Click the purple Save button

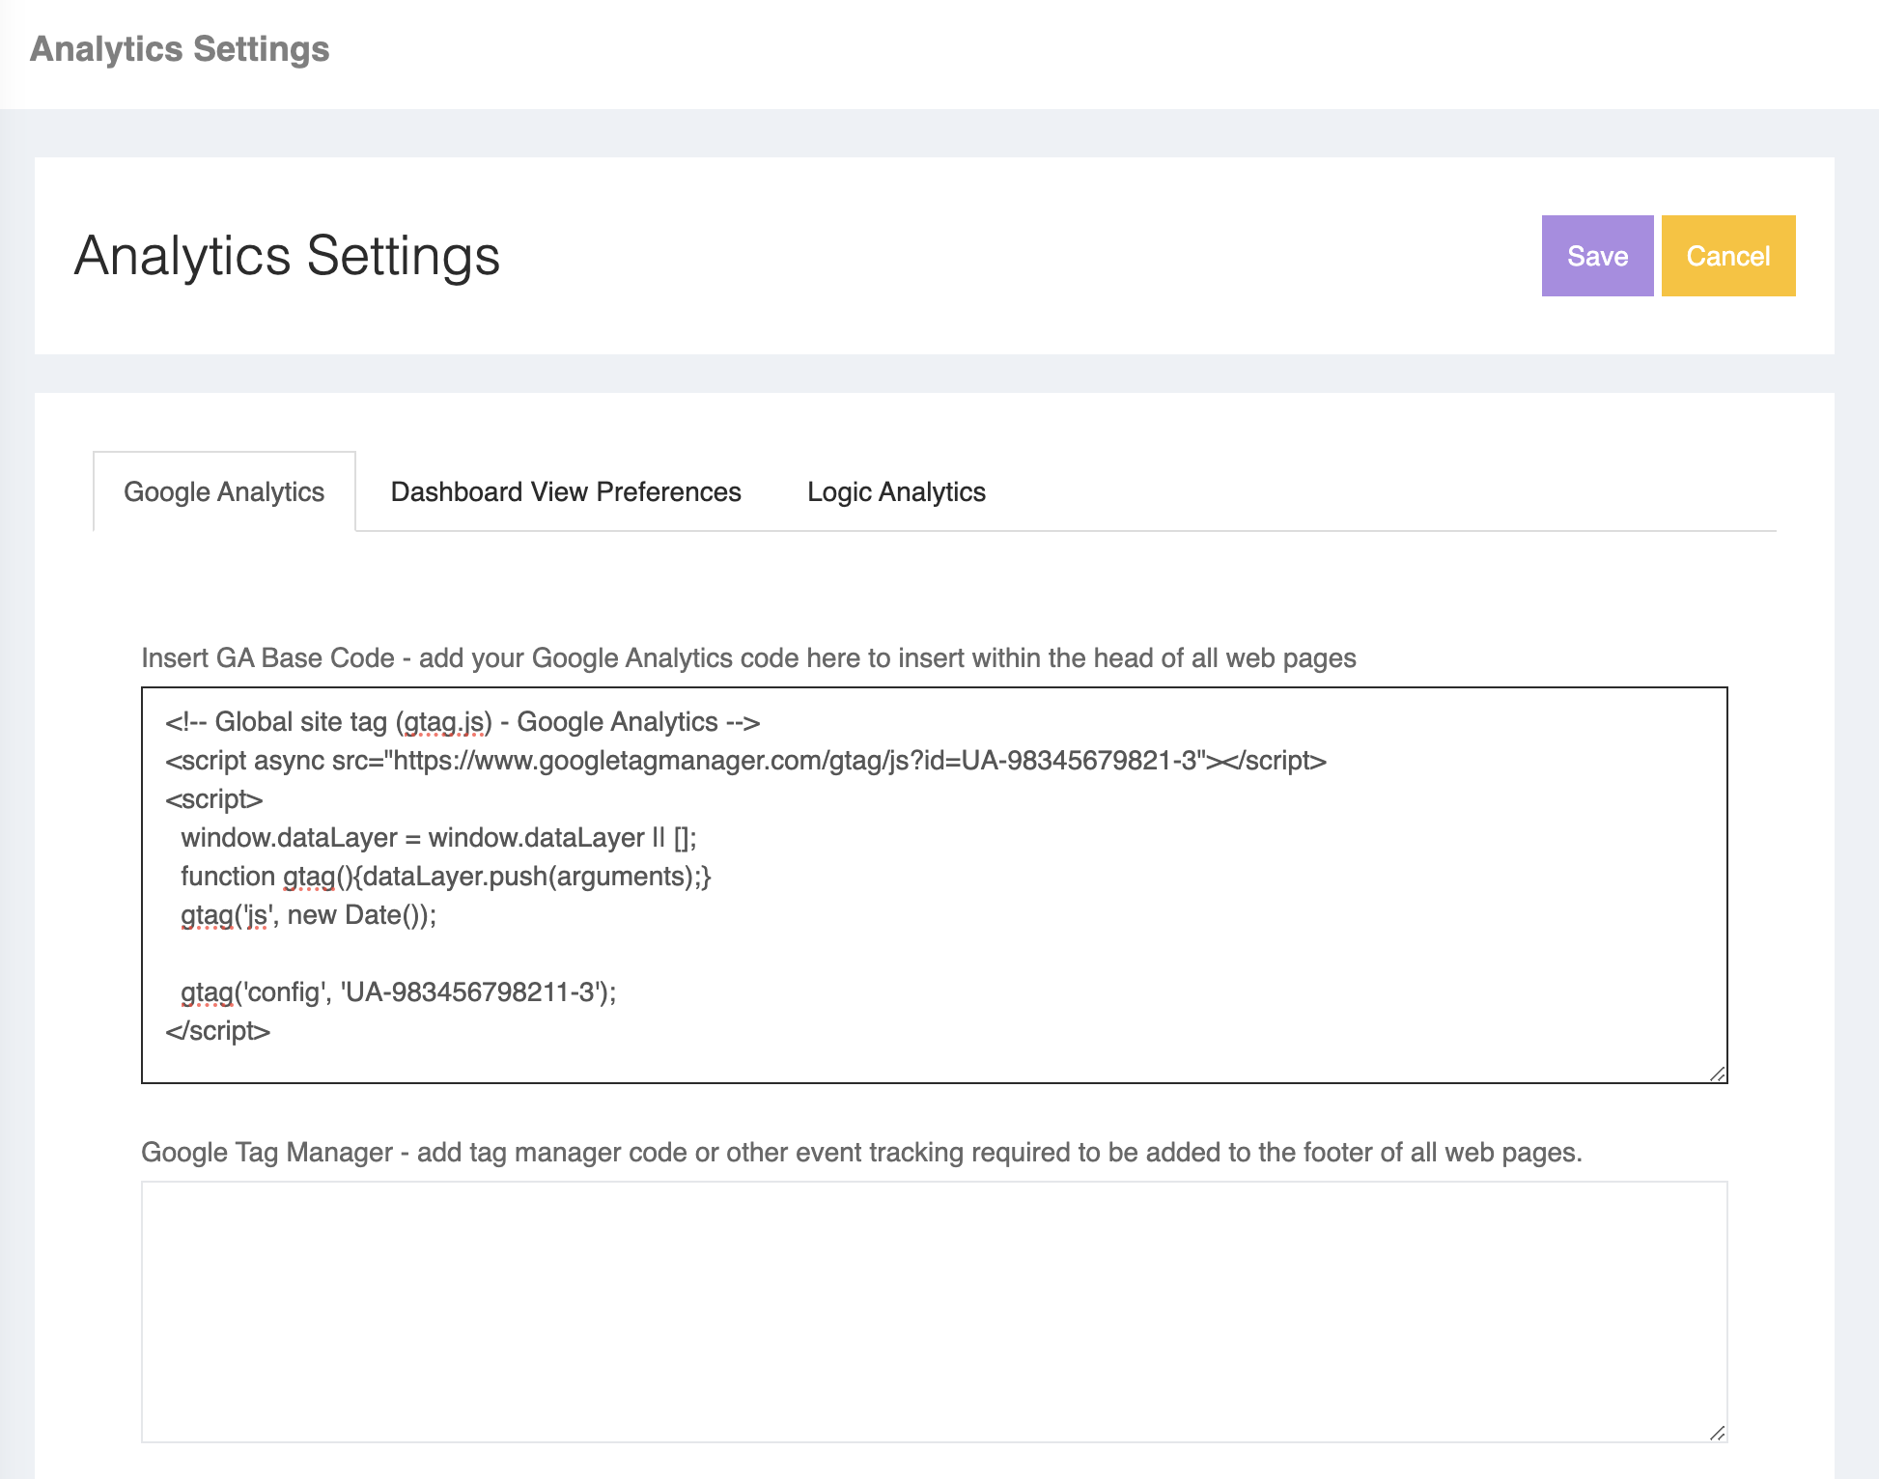pyautogui.click(x=1597, y=256)
